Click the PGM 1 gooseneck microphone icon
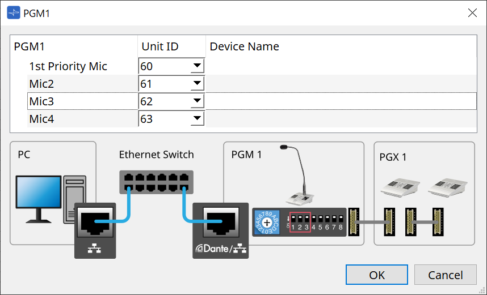Viewport: 487px width, 295px height. [300, 176]
